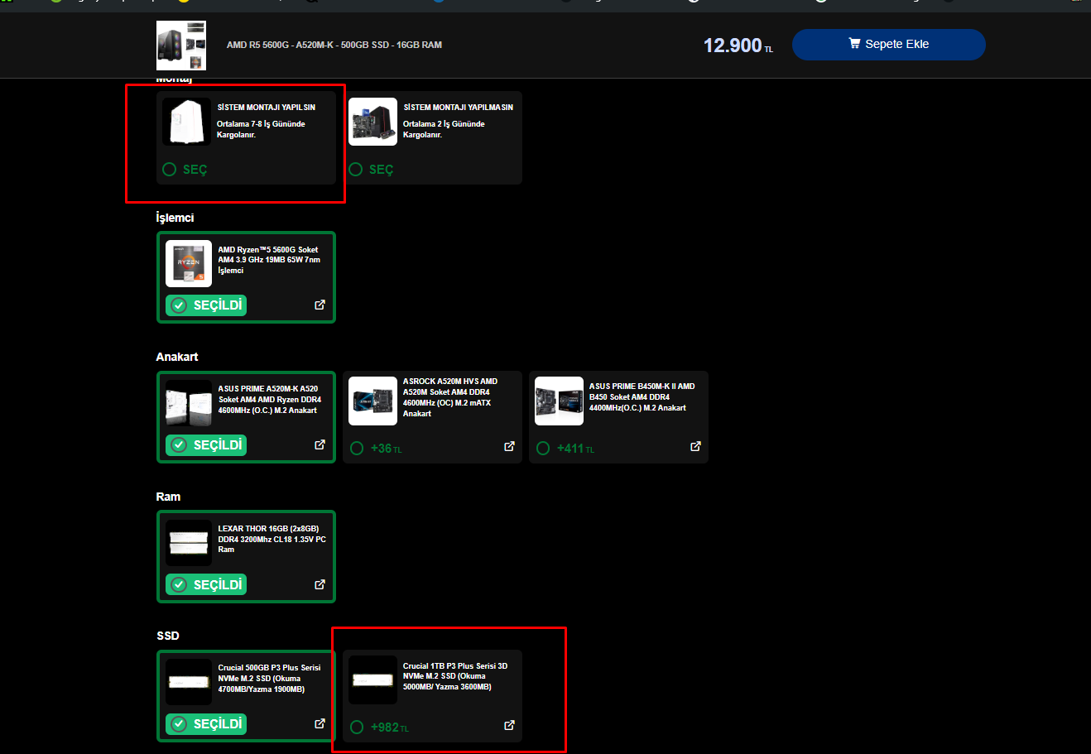Click the SİSTEM MONTAJI YAPILSIN title
1091x754 pixels.
tap(267, 108)
